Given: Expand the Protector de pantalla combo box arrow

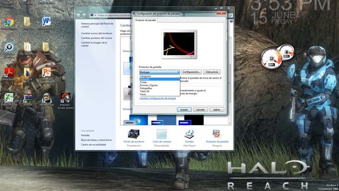Looking at the screenshot, I should tap(178, 72).
